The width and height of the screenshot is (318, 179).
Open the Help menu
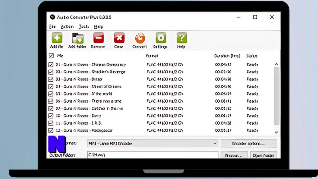(98, 27)
